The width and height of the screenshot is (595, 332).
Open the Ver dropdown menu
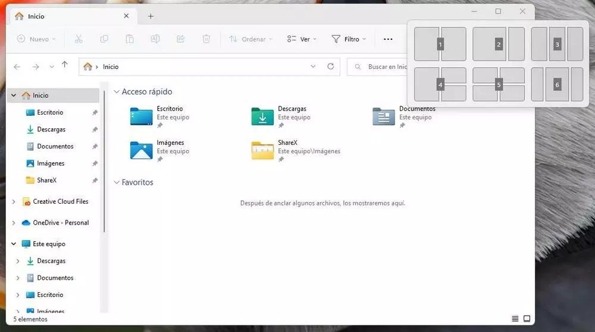tap(302, 39)
